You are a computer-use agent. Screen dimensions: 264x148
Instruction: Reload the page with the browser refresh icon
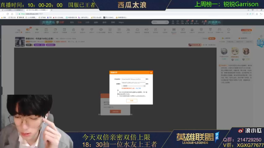point(8,14)
